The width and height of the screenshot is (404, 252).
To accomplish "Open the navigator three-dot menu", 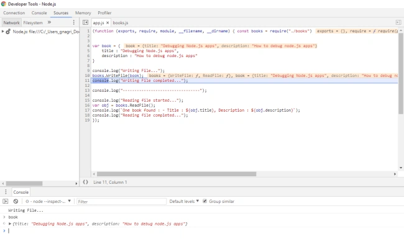I will pyautogui.click(x=74, y=22).
